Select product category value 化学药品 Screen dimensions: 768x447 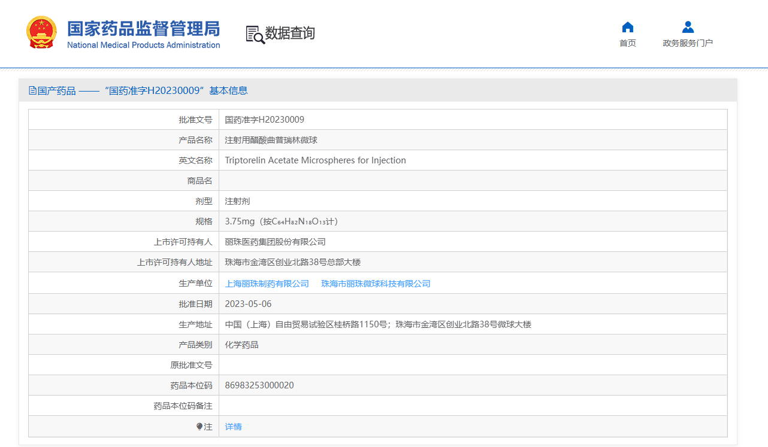tap(242, 345)
